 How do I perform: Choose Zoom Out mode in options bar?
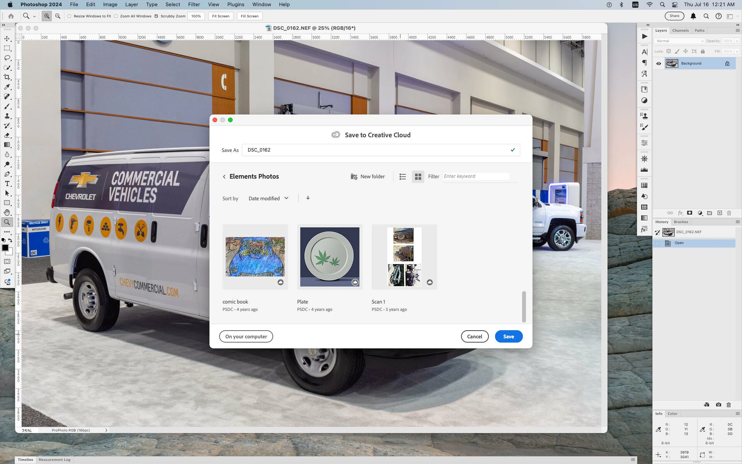pyautogui.click(x=58, y=16)
